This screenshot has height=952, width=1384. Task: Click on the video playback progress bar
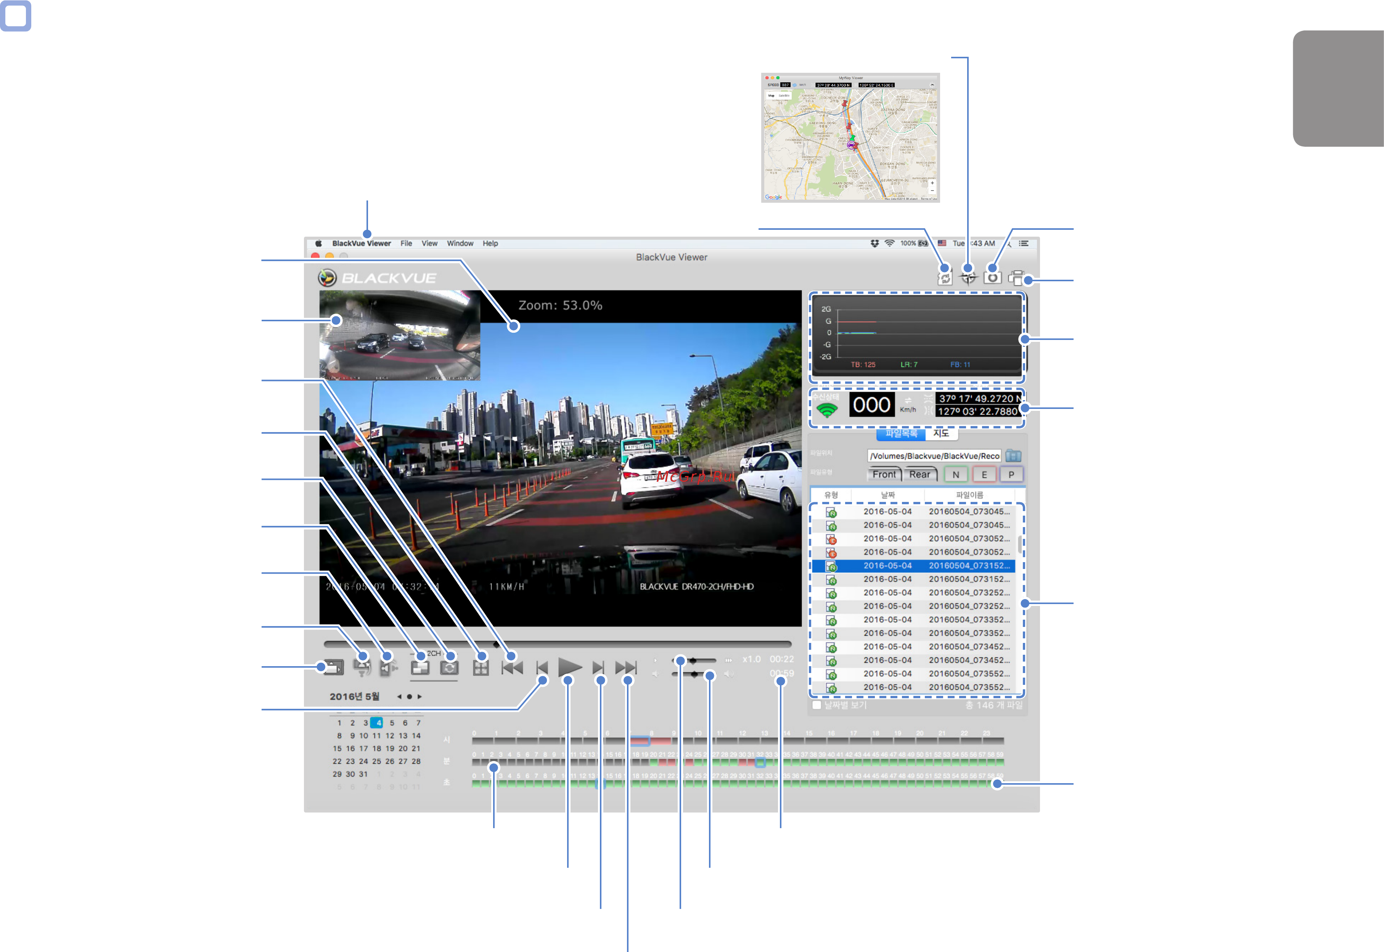click(x=558, y=644)
